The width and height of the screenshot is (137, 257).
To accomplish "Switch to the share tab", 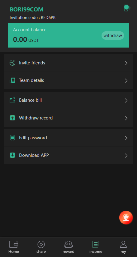I will coord(41,247).
